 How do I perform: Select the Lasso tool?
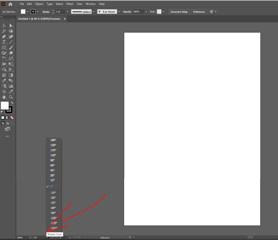point(11,31)
